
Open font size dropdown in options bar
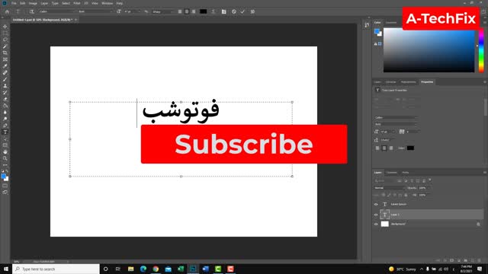(x=132, y=11)
